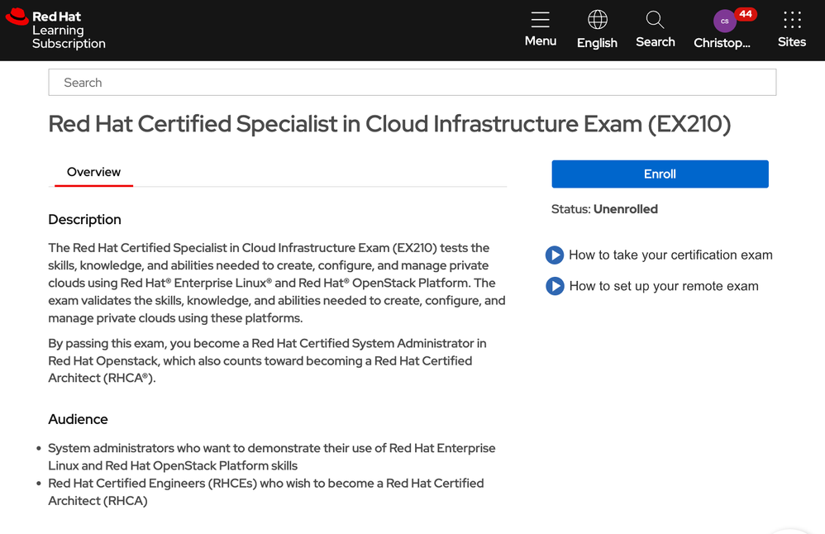View the 44 notifications badge
Viewport: 825px width, 534px height.
(x=746, y=14)
